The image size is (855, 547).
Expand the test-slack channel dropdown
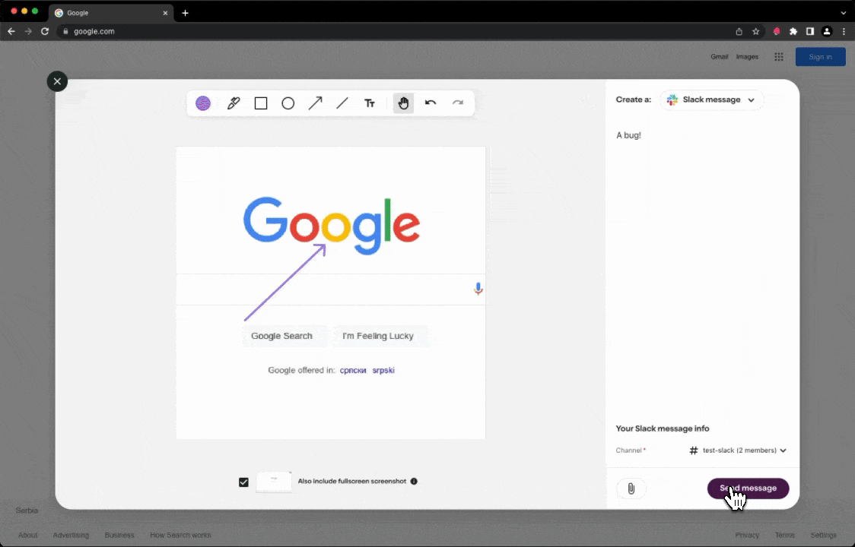click(x=737, y=451)
